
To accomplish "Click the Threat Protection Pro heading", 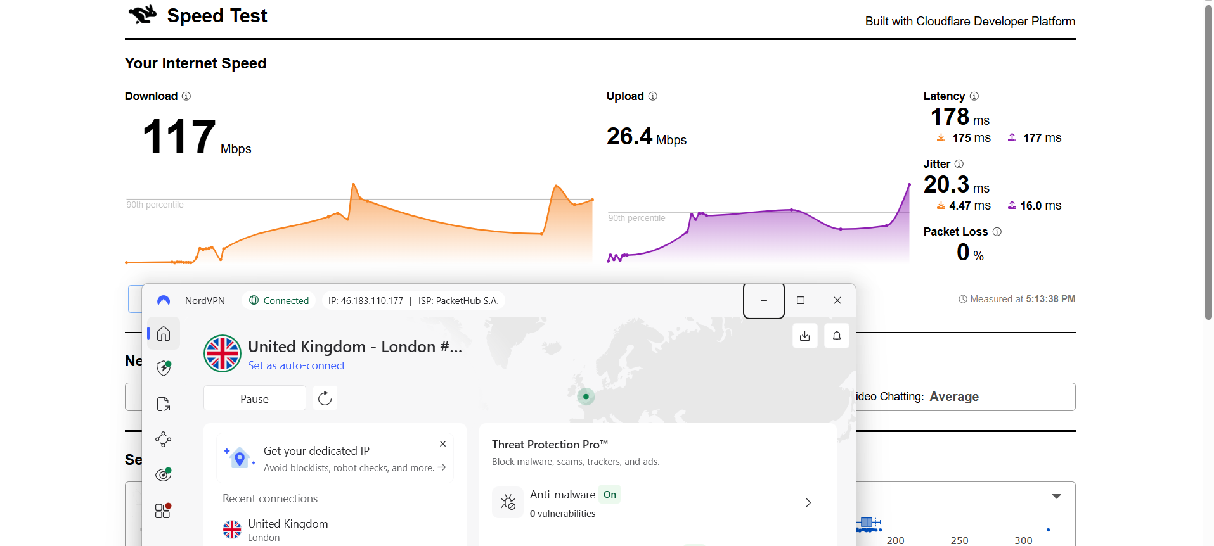I will click(x=550, y=445).
